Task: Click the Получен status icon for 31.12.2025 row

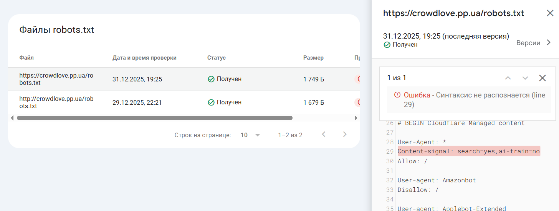Action: tap(211, 79)
